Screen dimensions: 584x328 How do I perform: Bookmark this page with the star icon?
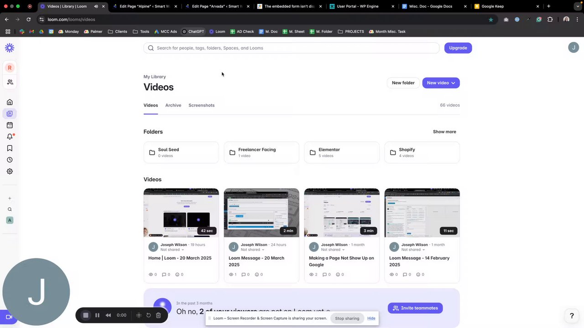point(491,20)
